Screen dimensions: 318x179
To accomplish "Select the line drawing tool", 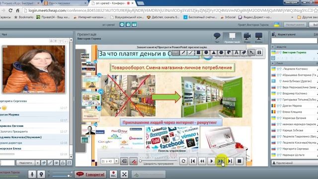I will [x=191, y=53].
